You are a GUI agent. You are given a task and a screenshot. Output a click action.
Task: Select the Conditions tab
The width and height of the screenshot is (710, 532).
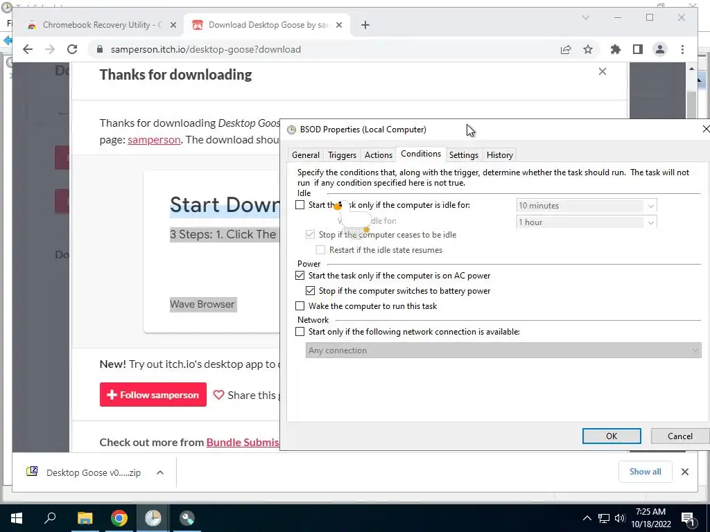421,154
